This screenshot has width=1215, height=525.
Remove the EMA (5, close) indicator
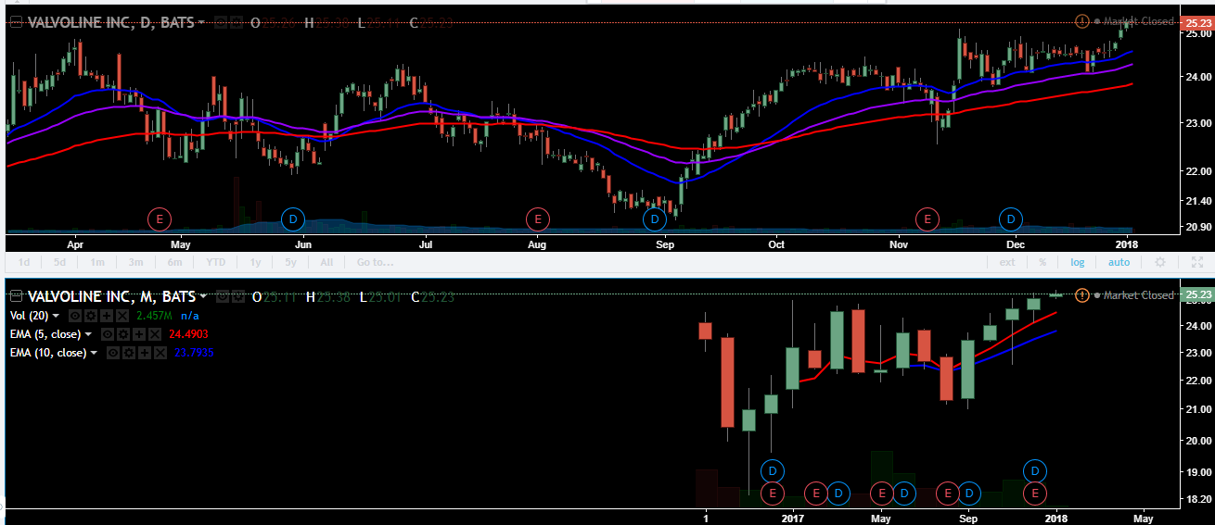click(x=155, y=334)
